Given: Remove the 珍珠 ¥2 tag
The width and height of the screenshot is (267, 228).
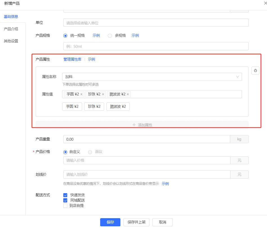Looking at the screenshot, I should [x=103, y=94].
